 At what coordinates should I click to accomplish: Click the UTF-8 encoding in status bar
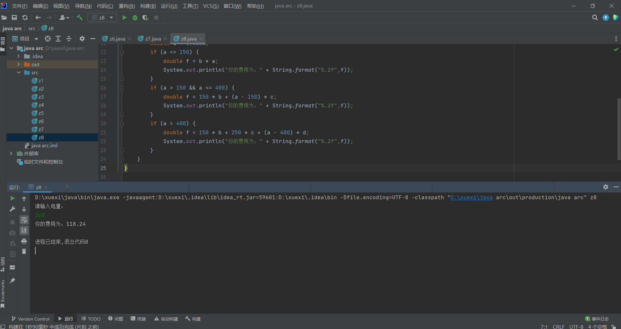pyautogui.click(x=576, y=327)
